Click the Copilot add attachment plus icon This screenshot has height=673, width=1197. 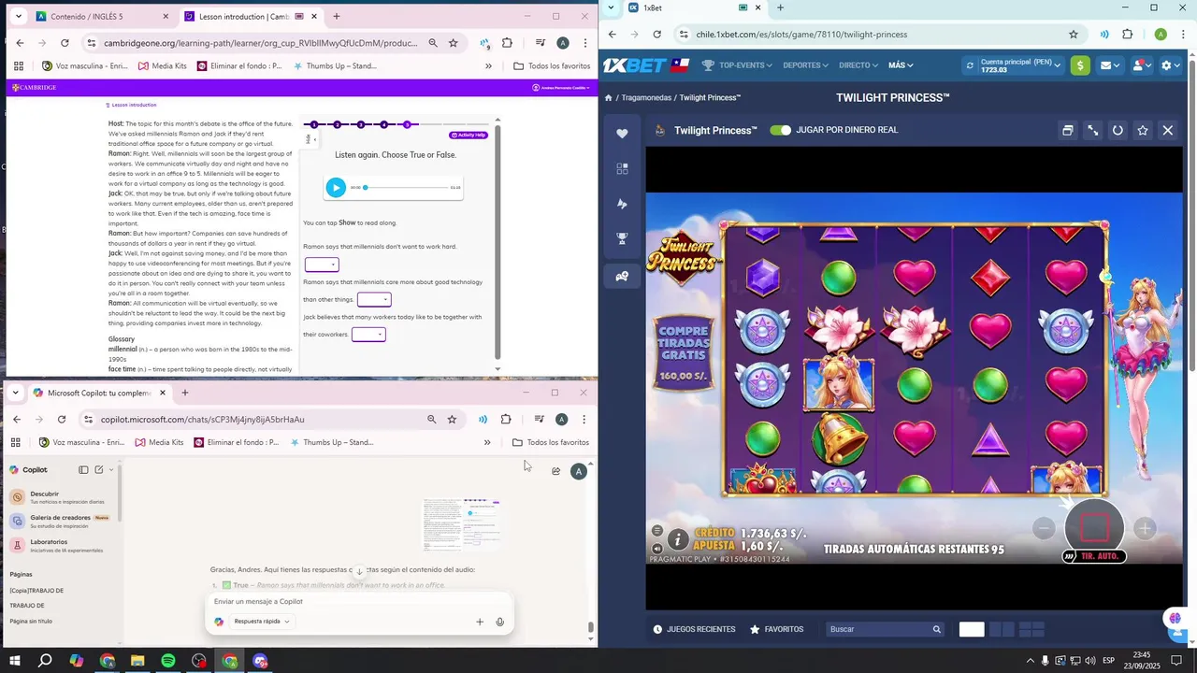pyautogui.click(x=480, y=622)
